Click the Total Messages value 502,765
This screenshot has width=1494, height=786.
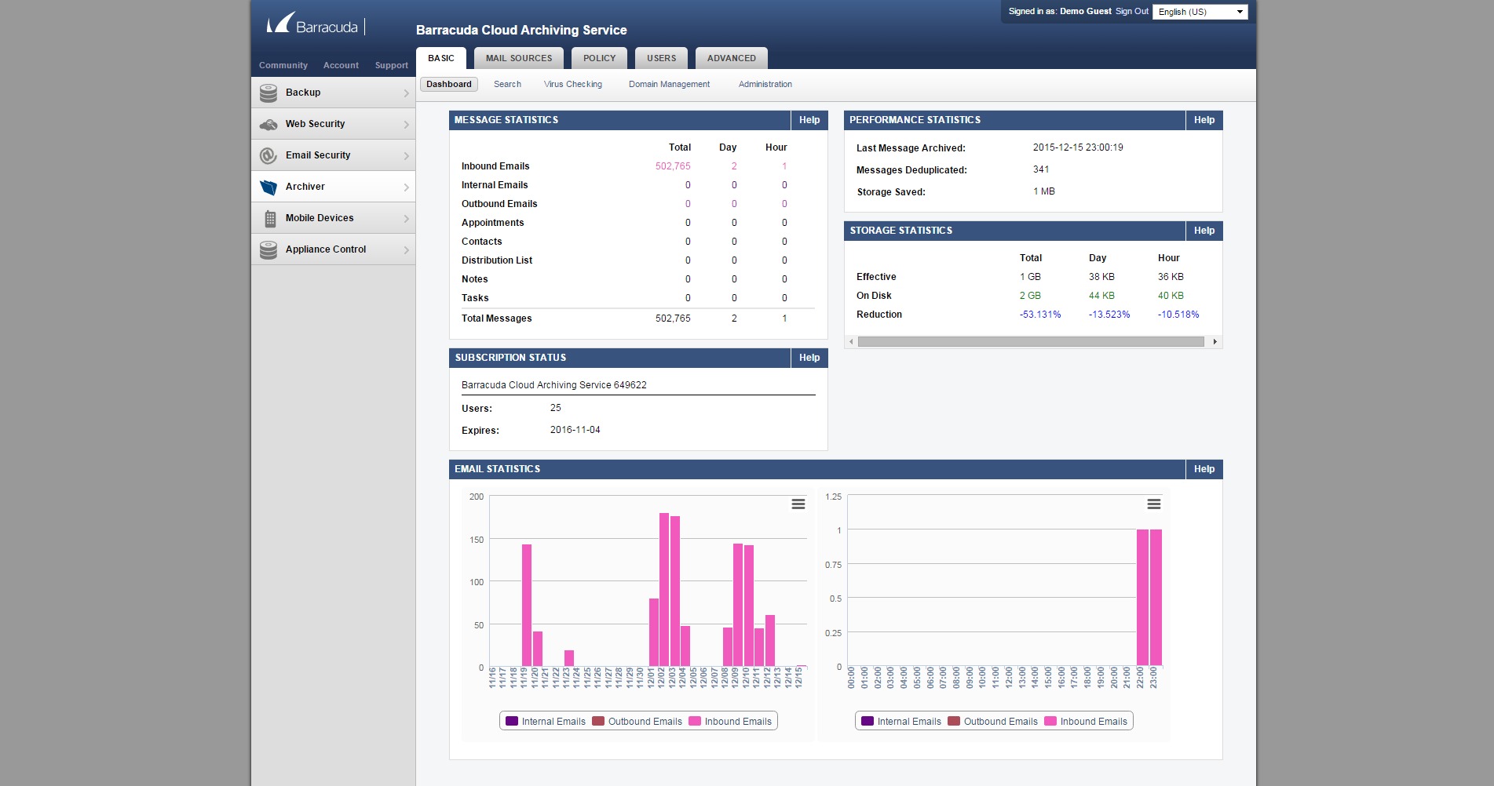pos(673,318)
